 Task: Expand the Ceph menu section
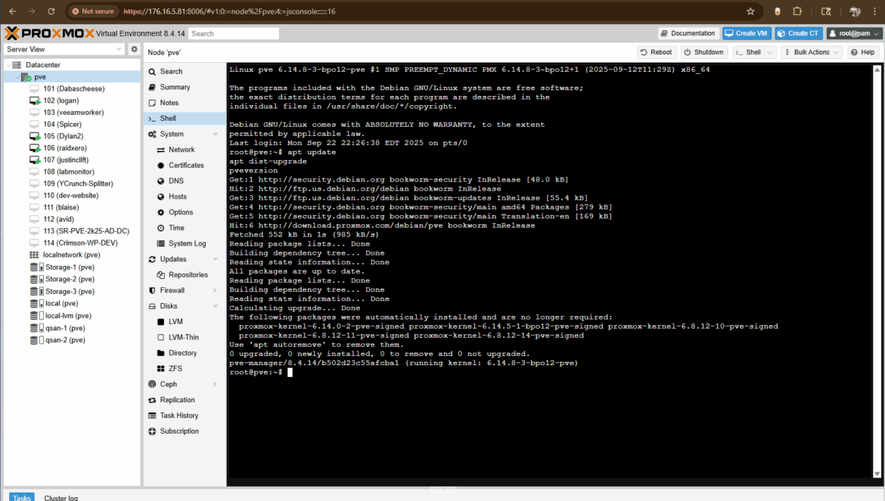click(216, 385)
